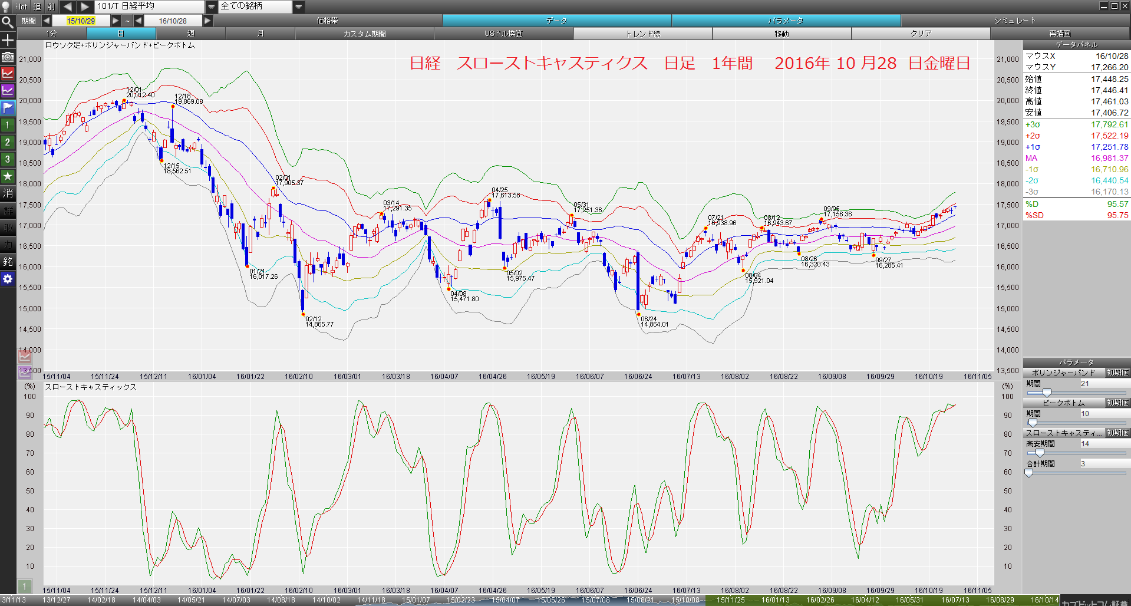Click the magnifier search icon
The image size is (1131, 606).
(8, 22)
